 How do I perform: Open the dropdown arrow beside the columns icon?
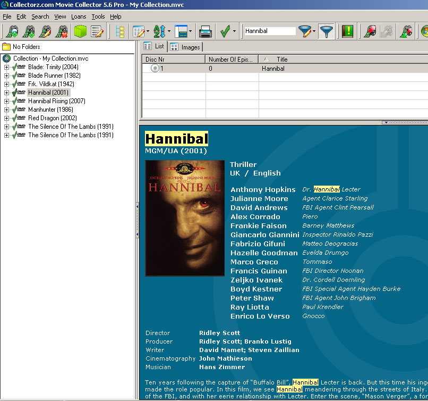point(148,31)
